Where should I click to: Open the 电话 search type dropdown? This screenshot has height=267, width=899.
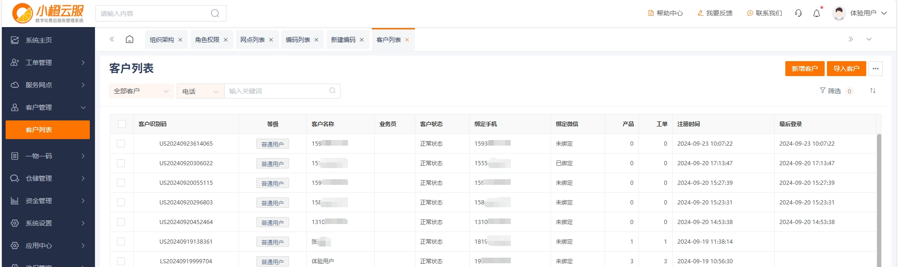[x=200, y=91]
